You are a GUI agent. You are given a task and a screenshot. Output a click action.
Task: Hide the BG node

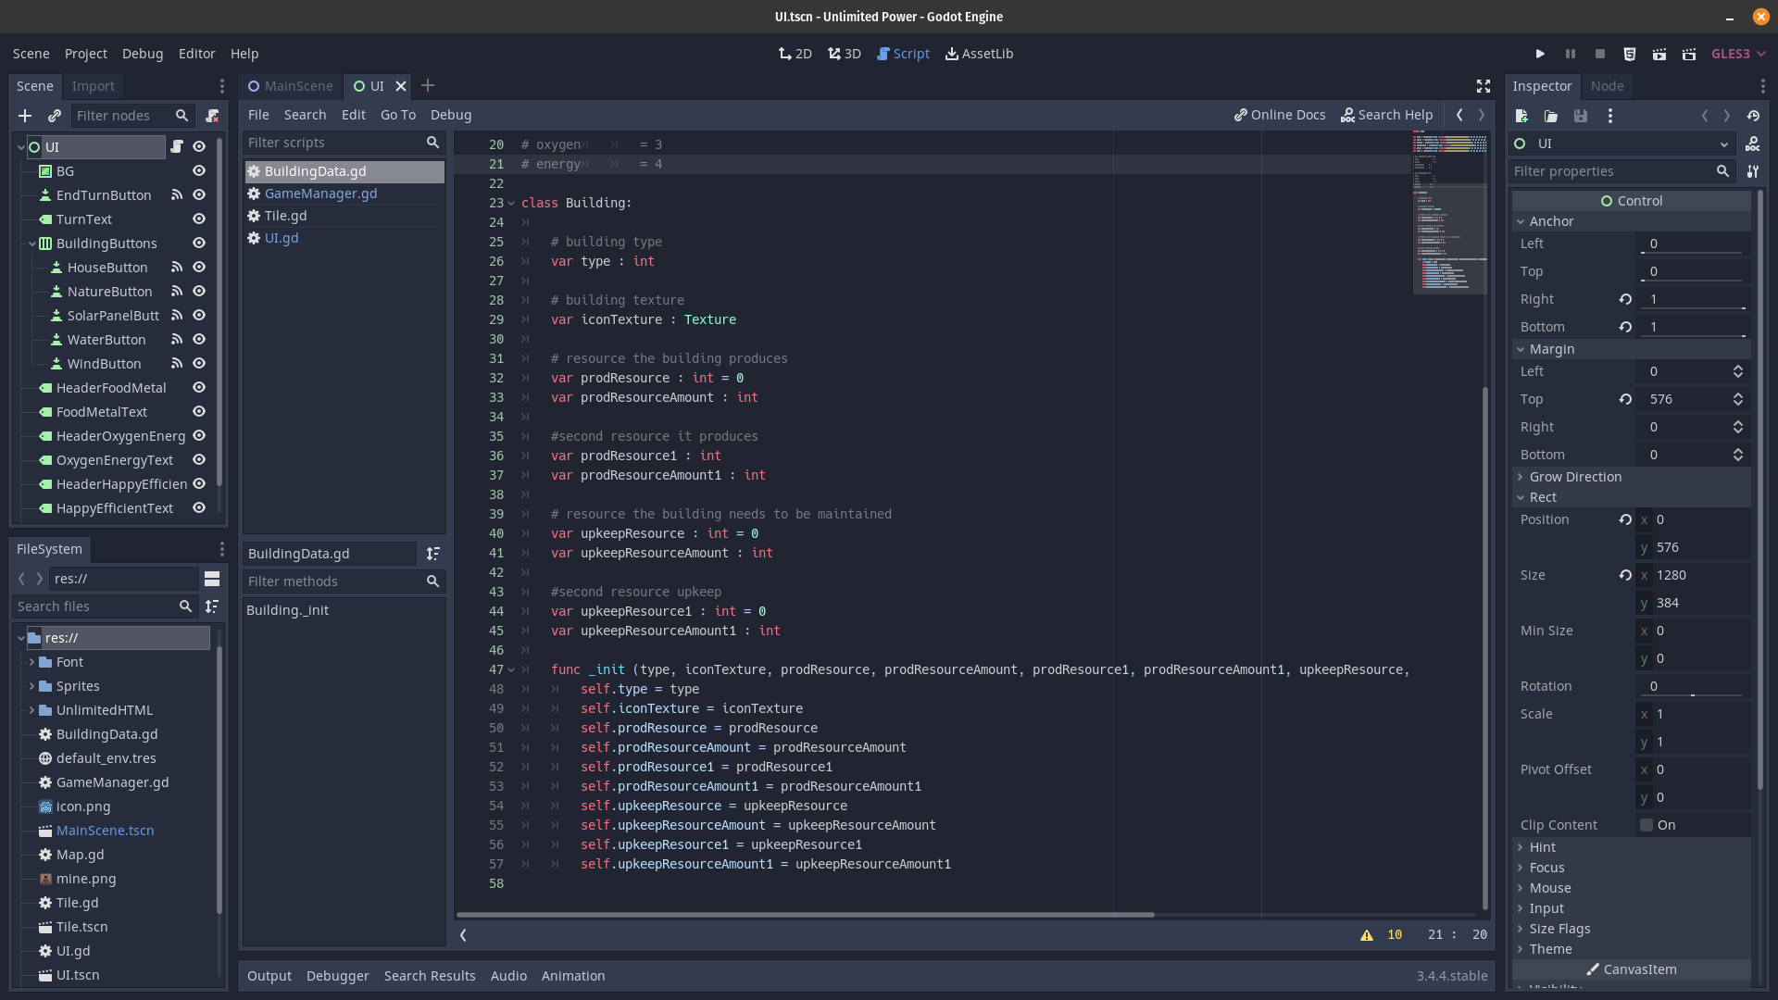pos(199,171)
